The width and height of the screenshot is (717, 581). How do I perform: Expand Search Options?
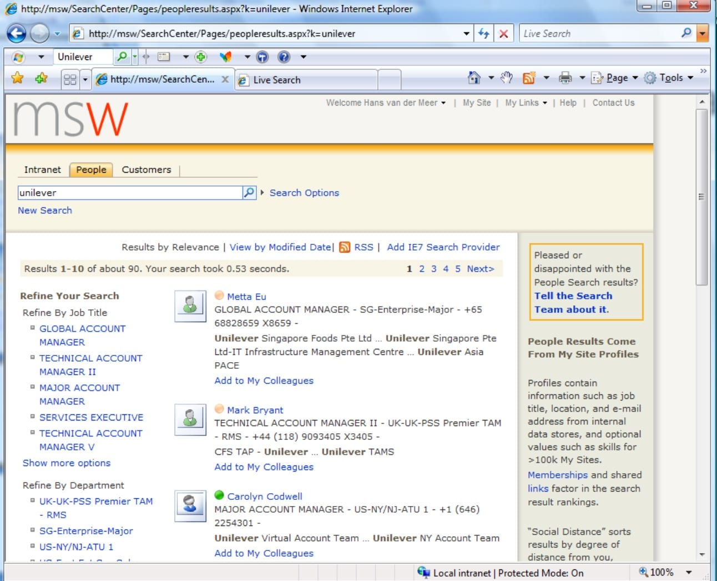[x=304, y=193]
